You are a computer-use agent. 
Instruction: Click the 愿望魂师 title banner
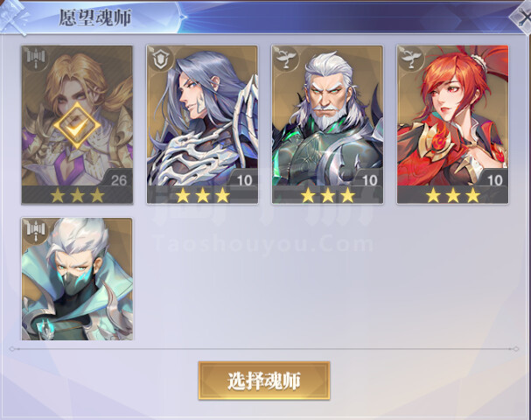[x=95, y=17]
